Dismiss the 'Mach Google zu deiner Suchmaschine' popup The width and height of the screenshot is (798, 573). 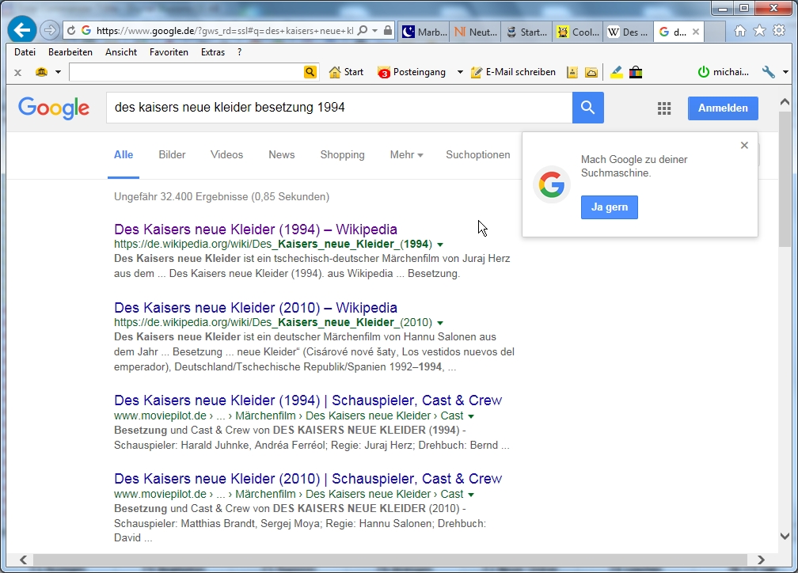[743, 145]
